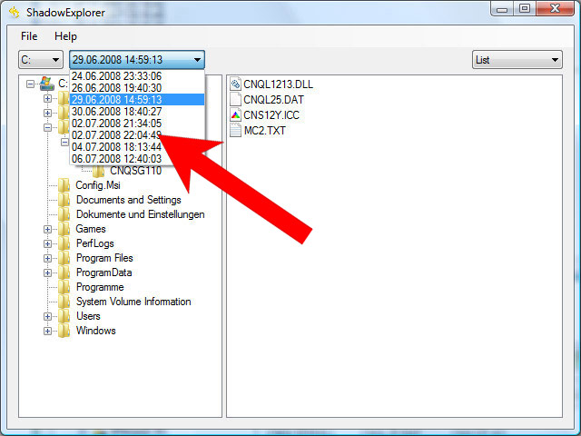Pick the 24.06.2008 23:33:06 snapshot
The image size is (581, 436).
click(x=116, y=76)
